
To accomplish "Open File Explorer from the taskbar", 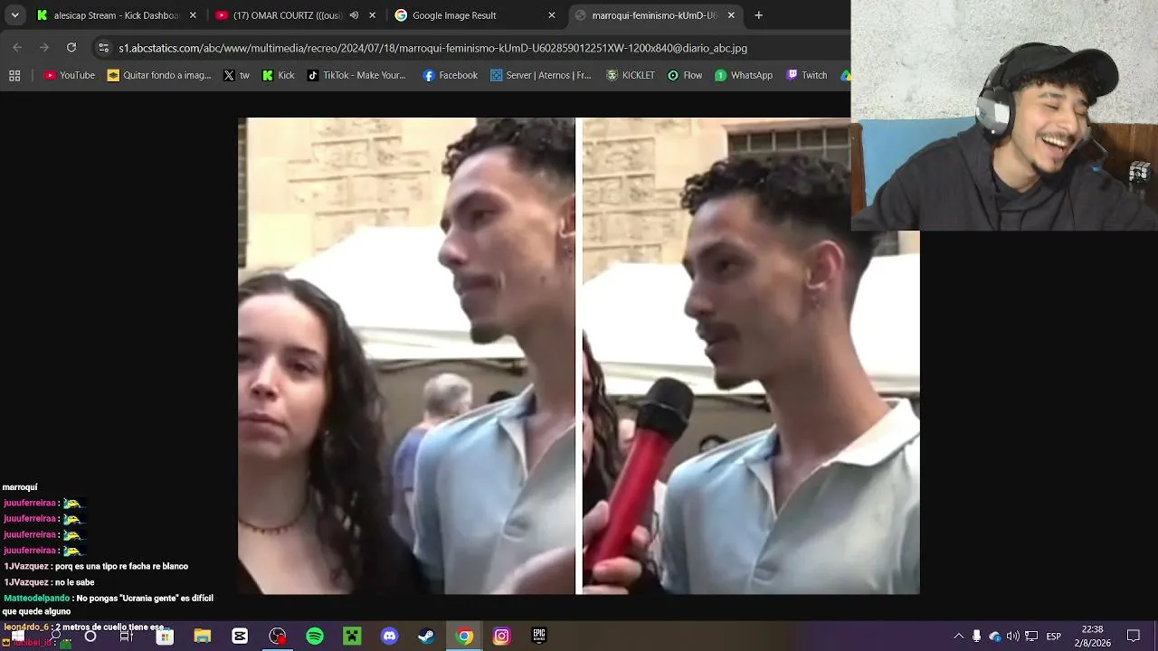I will pos(202,637).
